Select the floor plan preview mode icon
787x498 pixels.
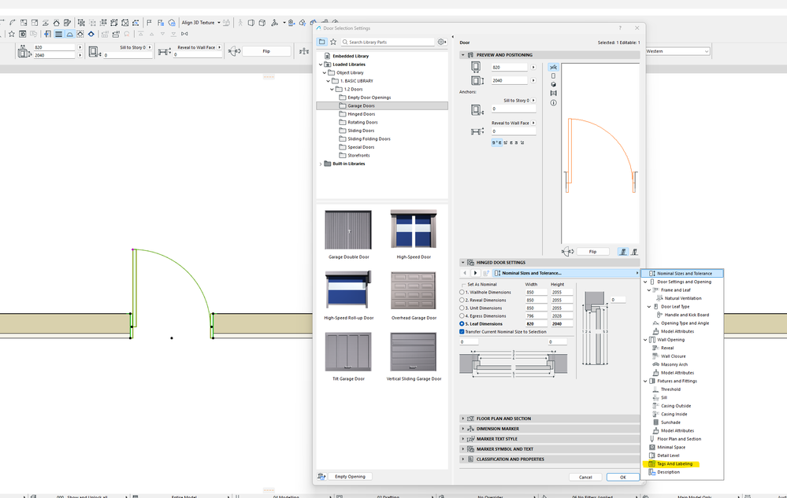point(553,67)
